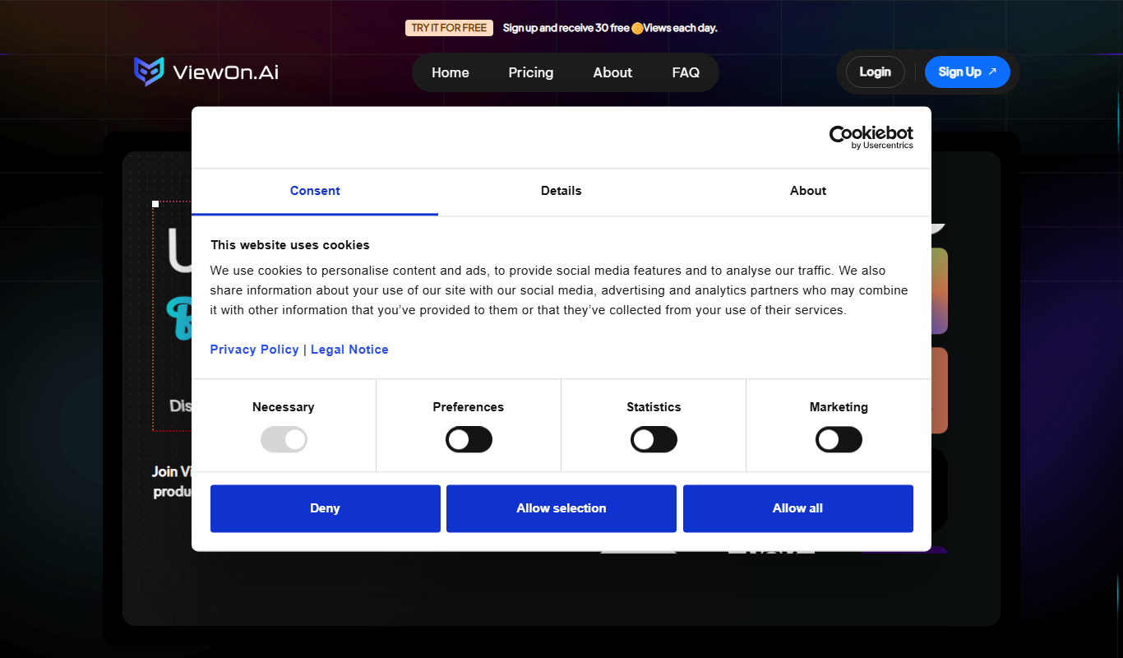The height and width of the screenshot is (658, 1123).
Task: Go to Home in the navigation bar
Action: pyautogui.click(x=451, y=72)
